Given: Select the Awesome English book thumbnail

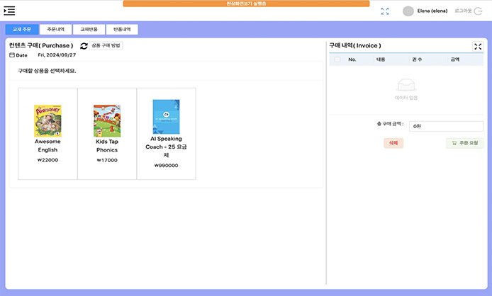Looking at the screenshot, I should pyautogui.click(x=47, y=120).
